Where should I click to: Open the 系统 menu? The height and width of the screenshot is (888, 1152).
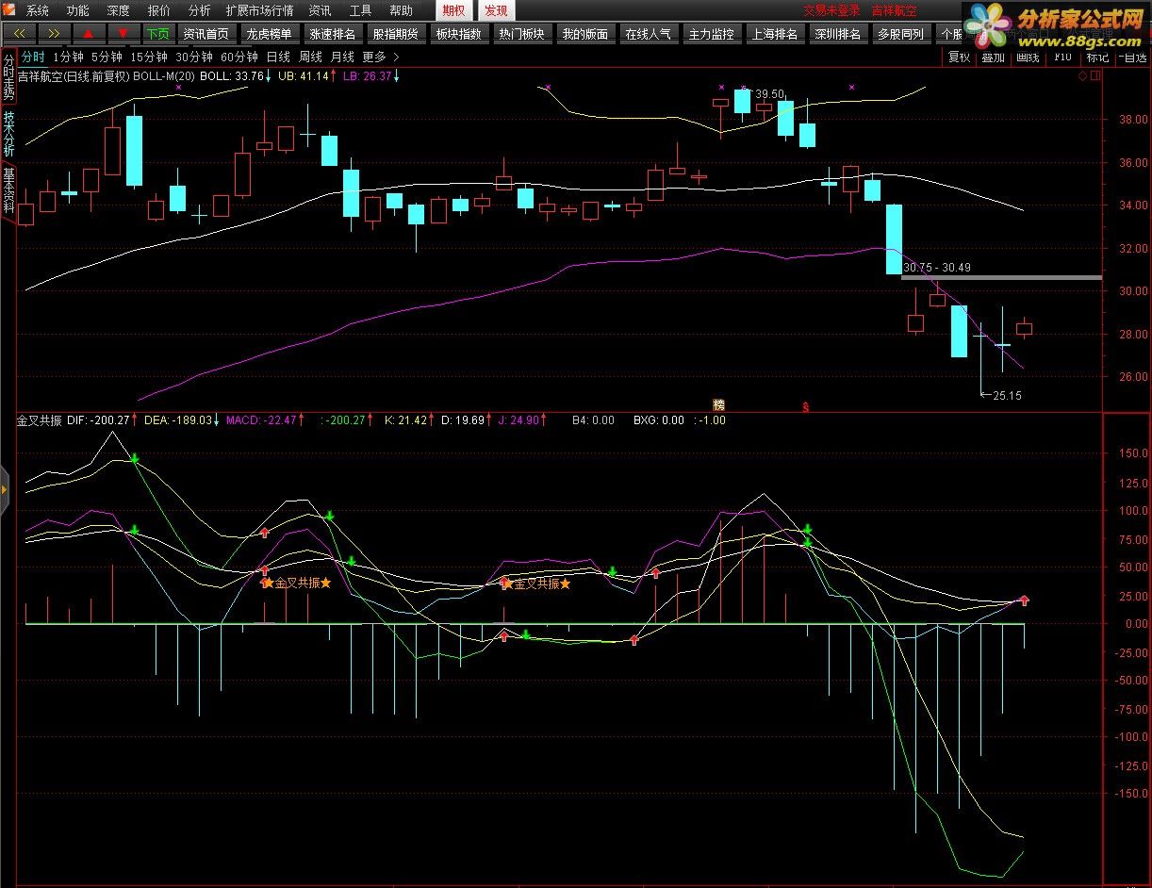click(37, 10)
